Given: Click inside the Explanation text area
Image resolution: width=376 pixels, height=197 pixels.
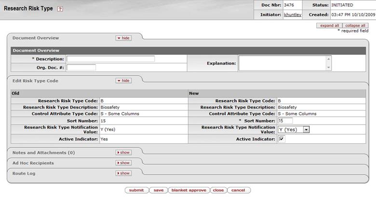Looking at the screenshot, I should tap(282, 63).
